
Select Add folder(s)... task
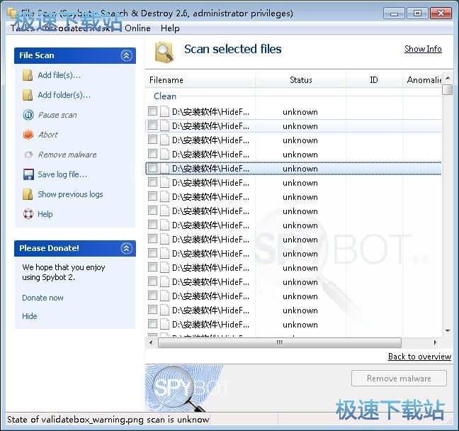tap(64, 95)
